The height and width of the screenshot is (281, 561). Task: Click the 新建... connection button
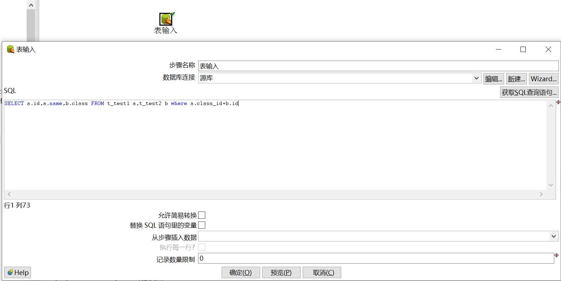click(x=517, y=79)
